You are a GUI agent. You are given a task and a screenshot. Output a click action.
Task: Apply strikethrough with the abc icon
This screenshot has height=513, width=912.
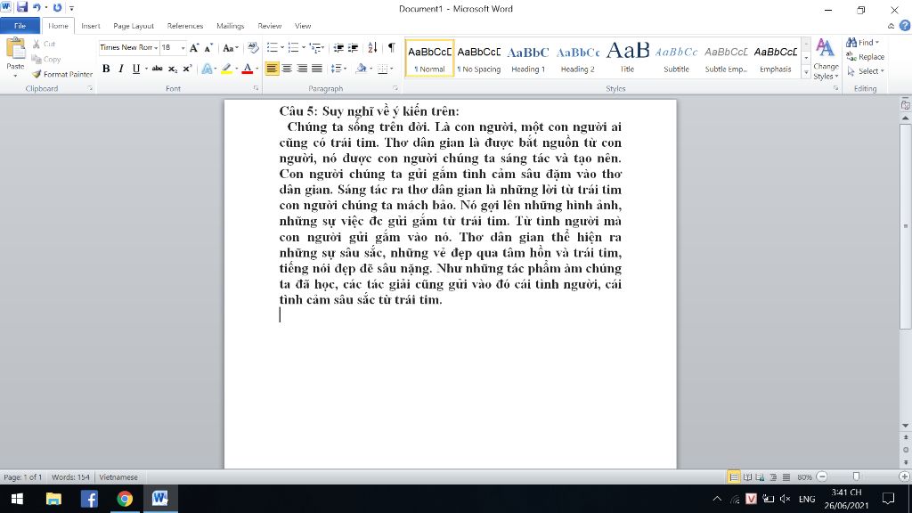[x=157, y=69]
